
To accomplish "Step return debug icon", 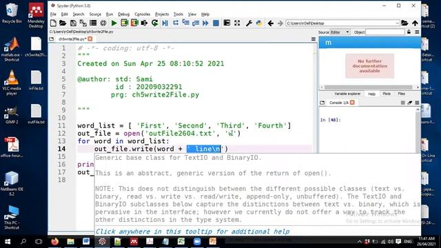I will tap(196, 23).
